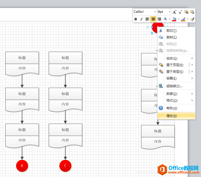
Task: Select the red circle labeled C
Action: click(65, 166)
